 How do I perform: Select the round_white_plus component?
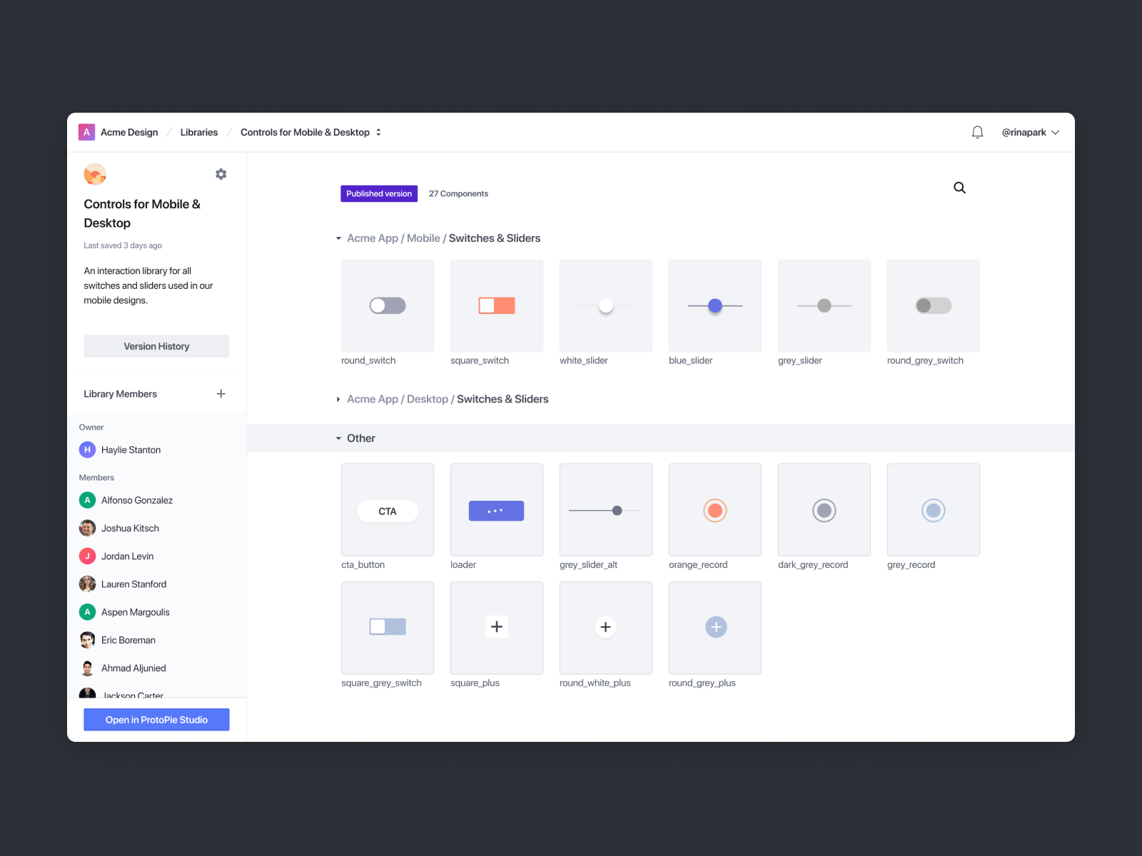[606, 628]
